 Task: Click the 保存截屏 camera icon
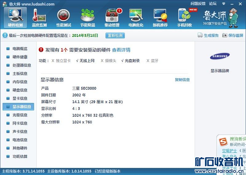point(225,35)
